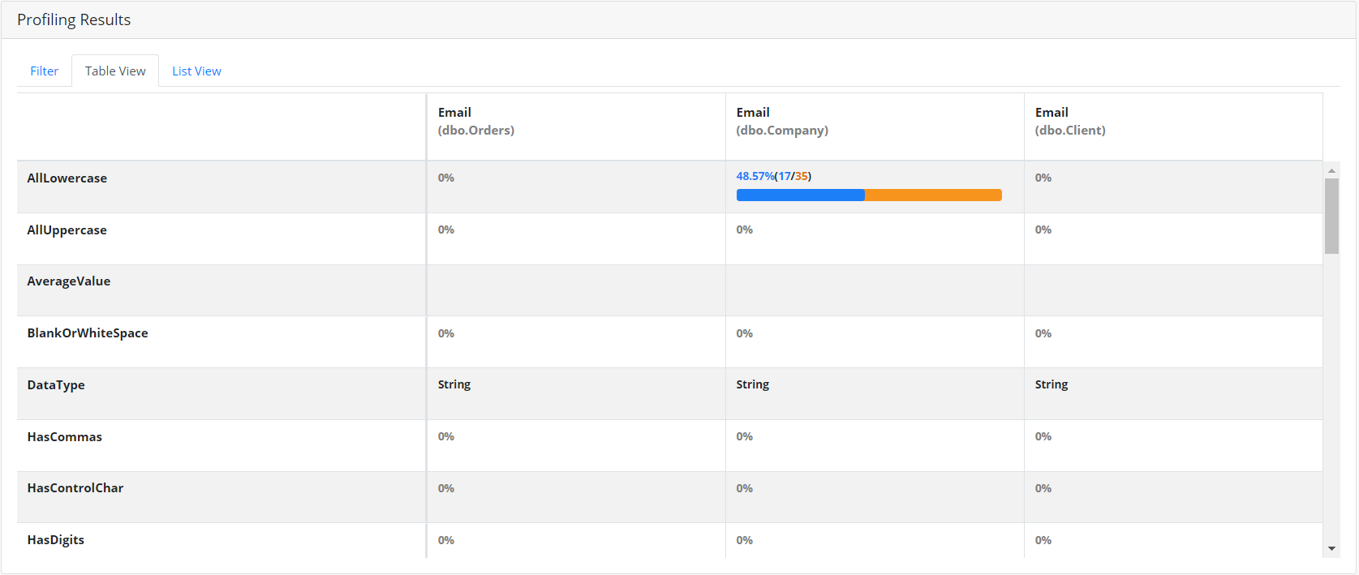The width and height of the screenshot is (1359, 575).
Task: Click the vertical scrollbar thumb
Action: click(1331, 215)
